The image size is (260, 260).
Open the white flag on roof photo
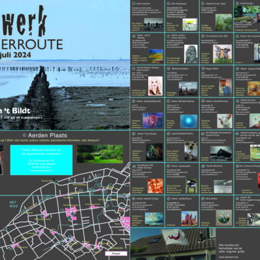[173, 244]
